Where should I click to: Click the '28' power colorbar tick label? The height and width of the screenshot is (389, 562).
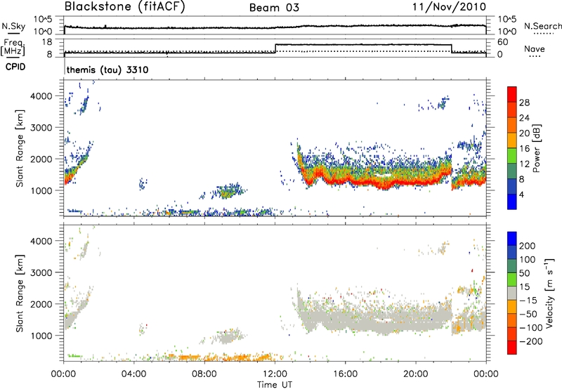(x=524, y=103)
